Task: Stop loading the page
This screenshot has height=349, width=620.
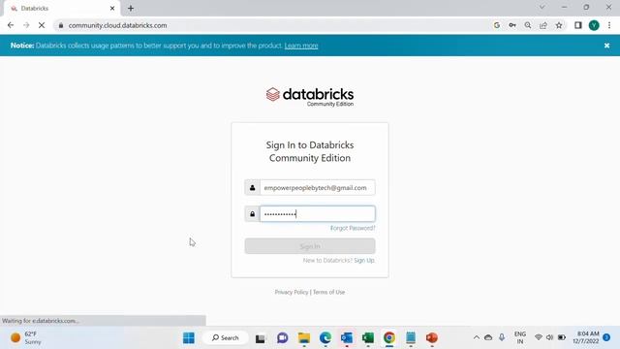Action: (42, 25)
